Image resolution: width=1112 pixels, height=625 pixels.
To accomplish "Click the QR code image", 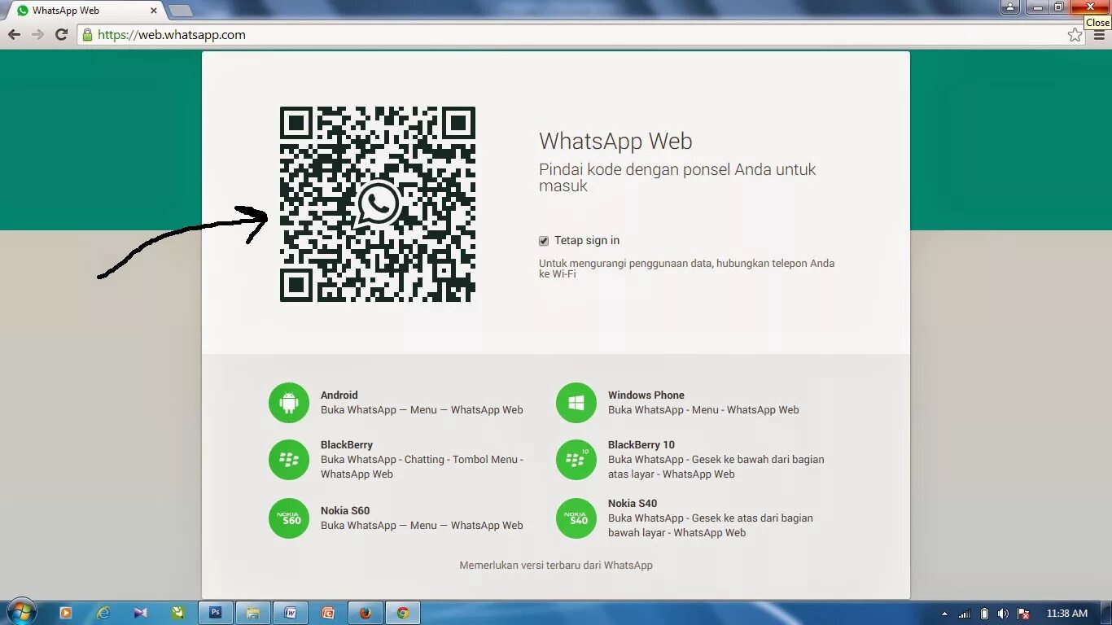I will pyautogui.click(x=378, y=203).
